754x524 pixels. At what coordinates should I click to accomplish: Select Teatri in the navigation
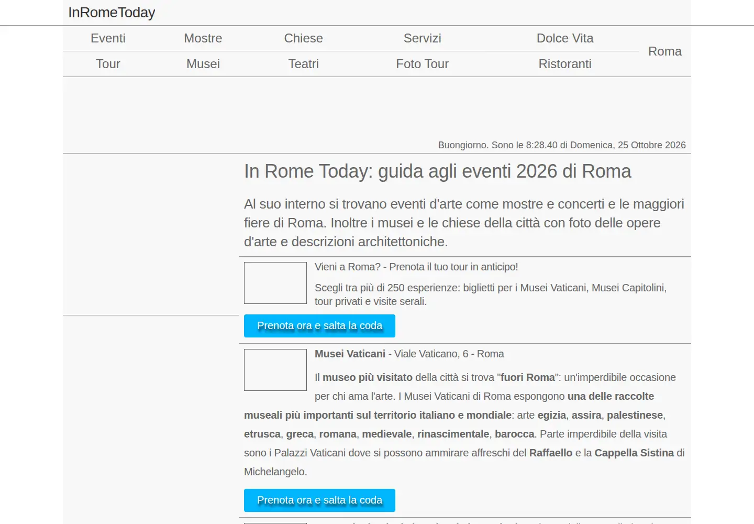pos(304,64)
